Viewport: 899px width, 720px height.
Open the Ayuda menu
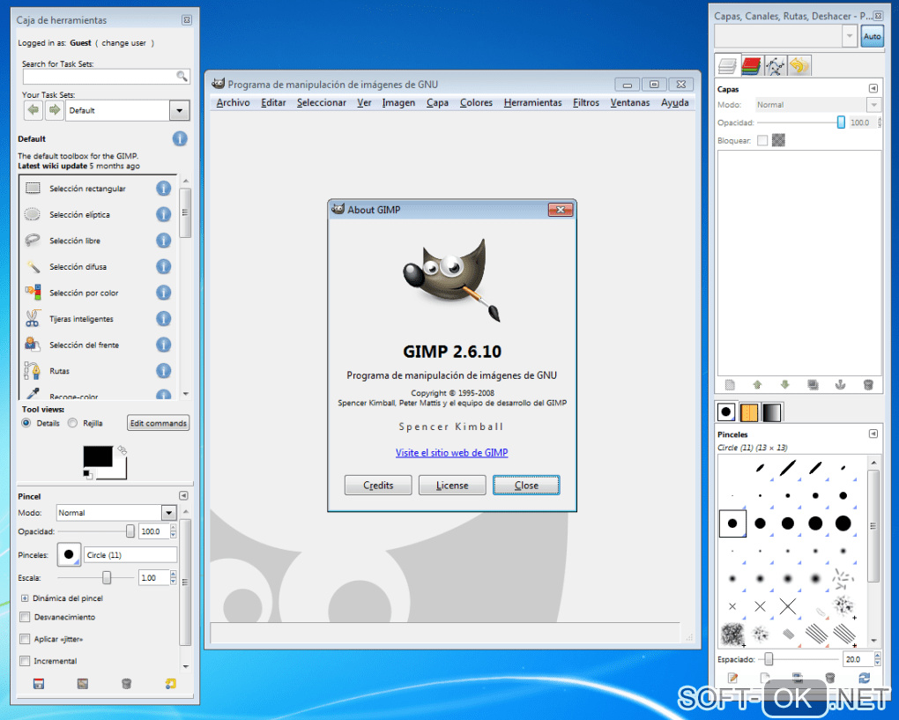click(x=675, y=102)
